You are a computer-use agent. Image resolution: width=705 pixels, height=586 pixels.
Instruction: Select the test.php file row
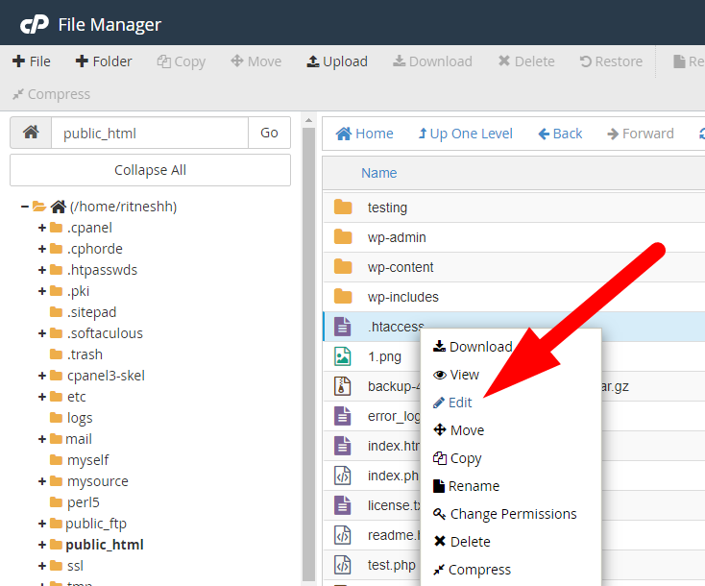coord(372,565)
